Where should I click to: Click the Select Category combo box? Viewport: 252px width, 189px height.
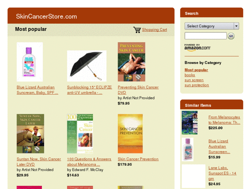tap(212, 26)
